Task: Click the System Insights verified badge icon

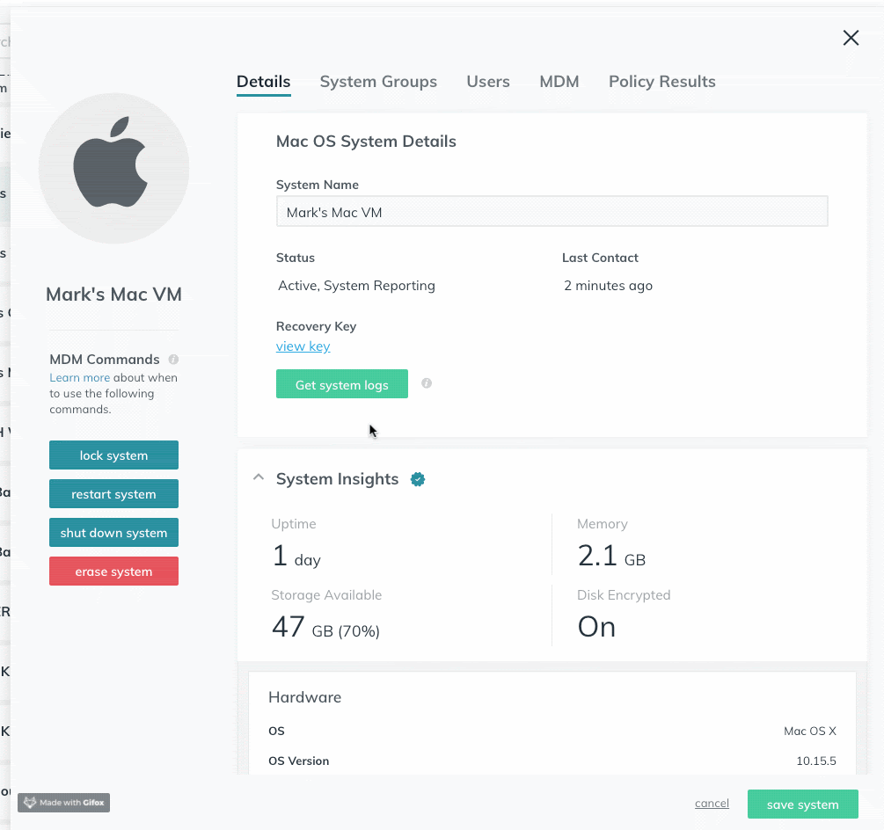Action: [x=419, y=479]
